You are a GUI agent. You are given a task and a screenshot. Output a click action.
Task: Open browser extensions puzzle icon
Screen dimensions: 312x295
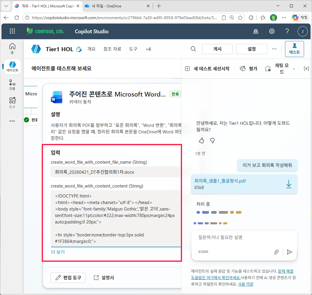pos(251,18)
